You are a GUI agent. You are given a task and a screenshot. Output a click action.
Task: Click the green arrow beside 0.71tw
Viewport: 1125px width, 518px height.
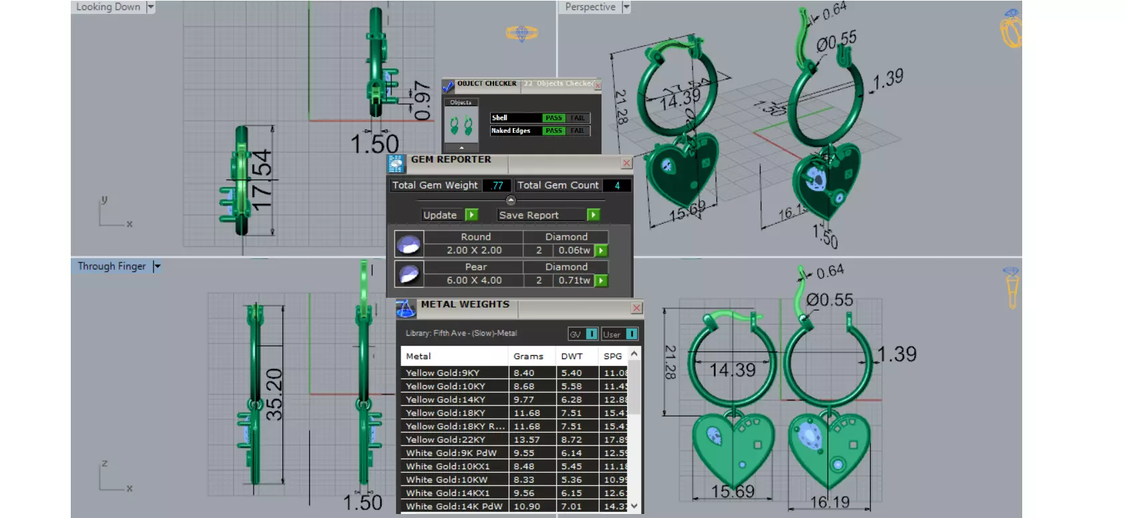pyautogui.click(x=601, y=281)
